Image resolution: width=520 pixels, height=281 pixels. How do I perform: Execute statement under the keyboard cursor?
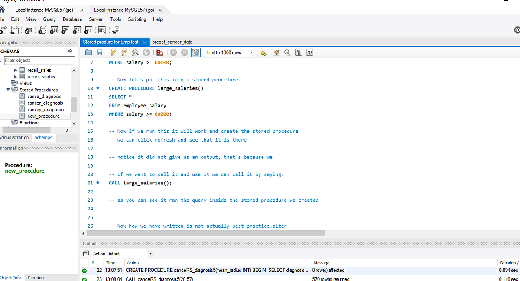point(124,52)
